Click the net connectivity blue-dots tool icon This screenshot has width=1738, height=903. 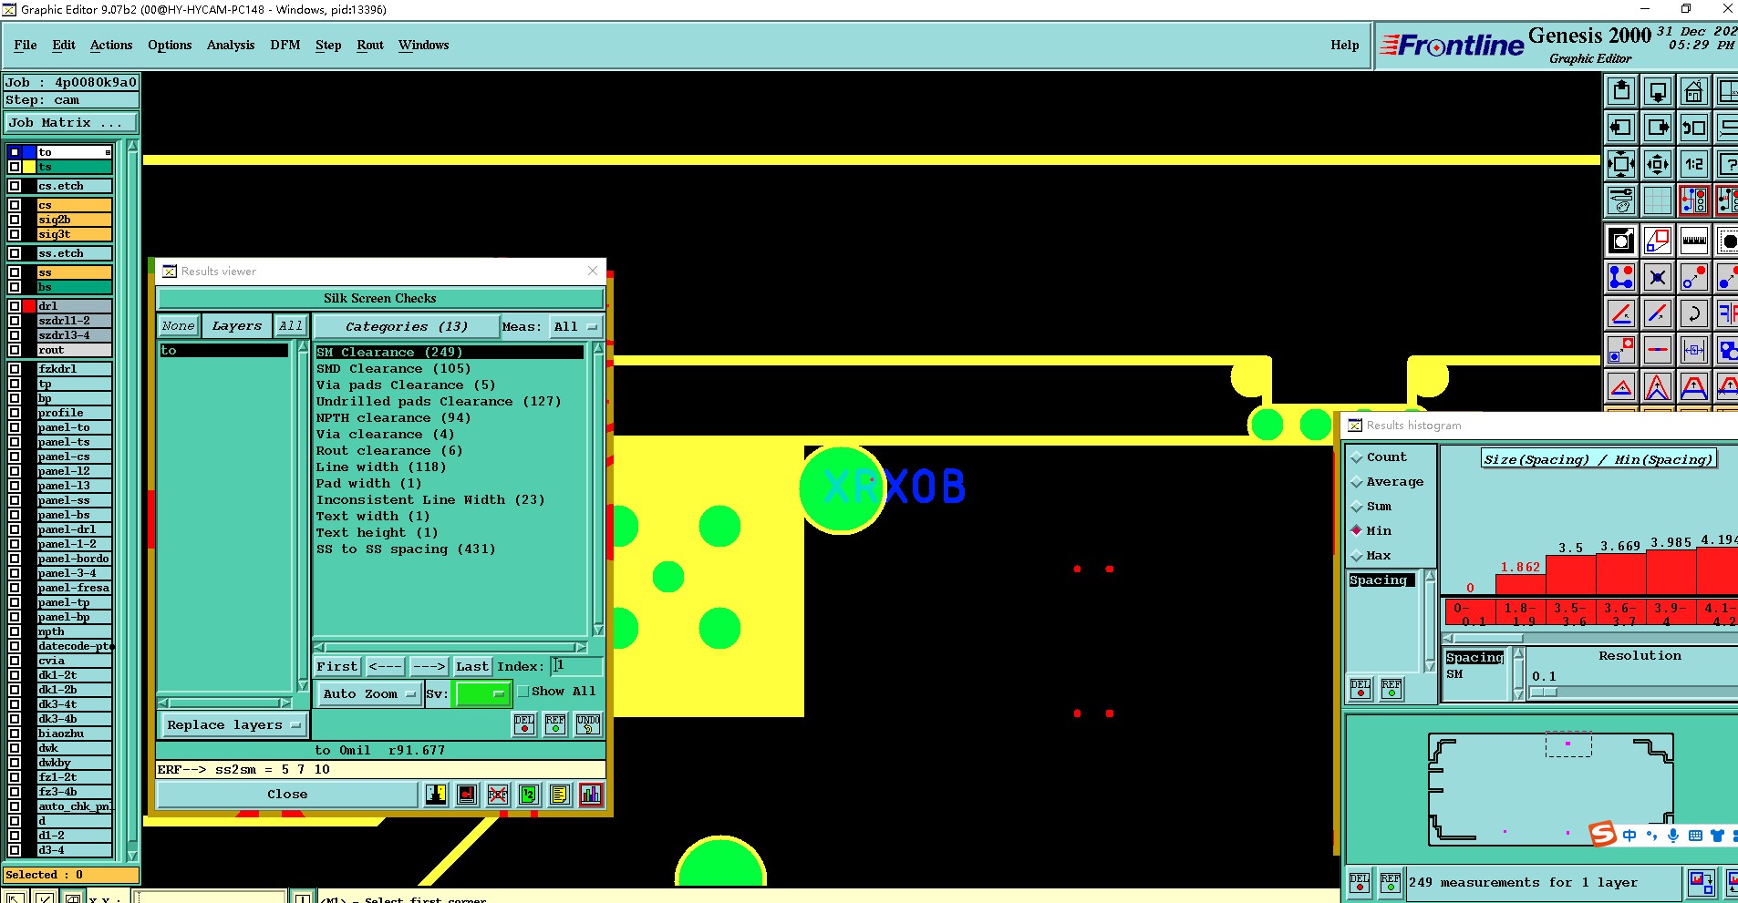pos(1621,277)
